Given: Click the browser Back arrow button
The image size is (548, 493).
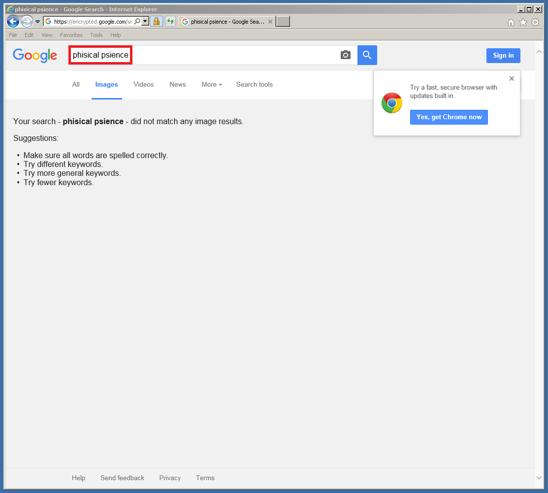Looking at the screenshot, I should [13, 22].
